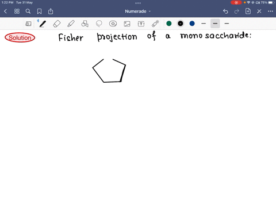Image resolution: width=276 pixels, height=207 pixels.
Task: Select the Eraser tool
Action: click(57, 24)
